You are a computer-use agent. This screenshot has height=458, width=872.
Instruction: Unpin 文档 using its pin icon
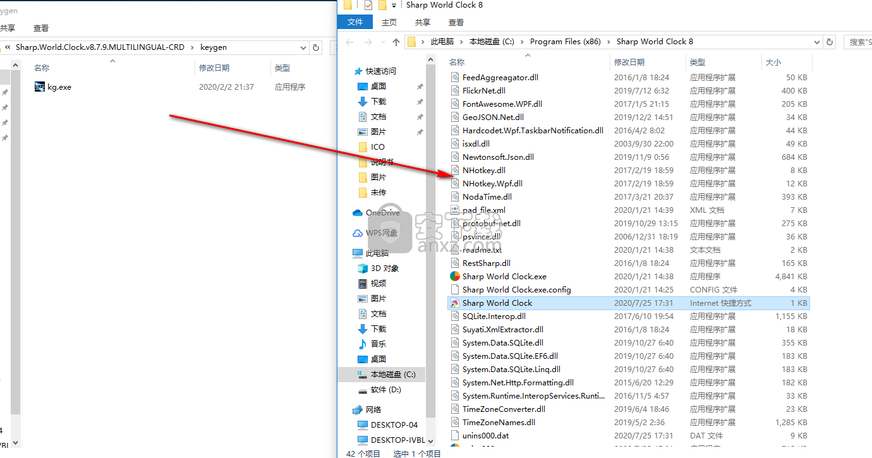[420, 117]
